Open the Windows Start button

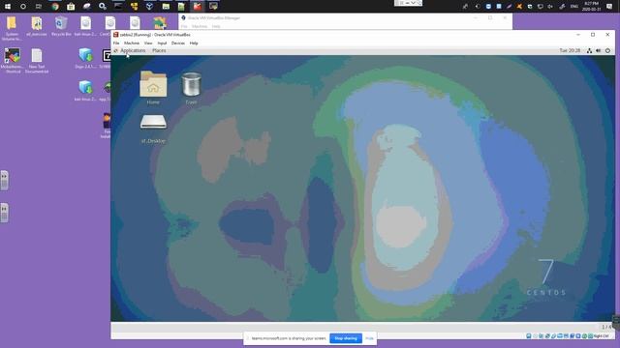click(8, 6)
